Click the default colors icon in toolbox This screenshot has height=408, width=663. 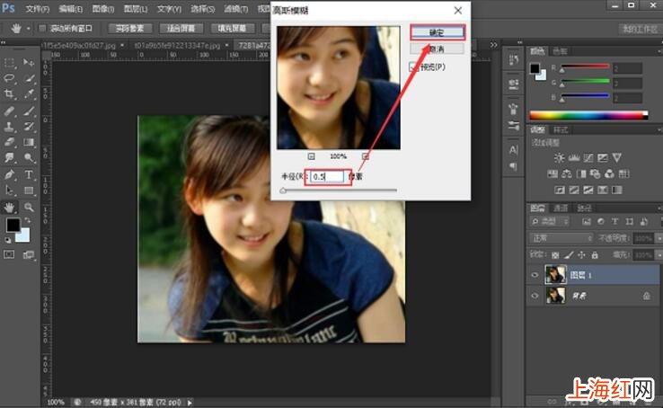7,240
